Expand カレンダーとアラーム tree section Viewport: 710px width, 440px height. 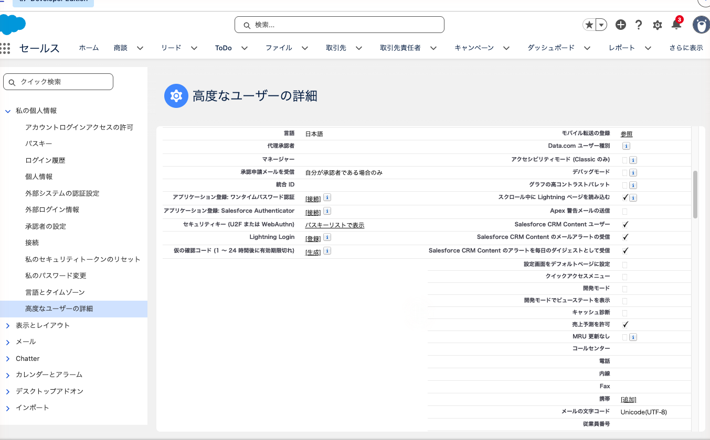(8, 375)
